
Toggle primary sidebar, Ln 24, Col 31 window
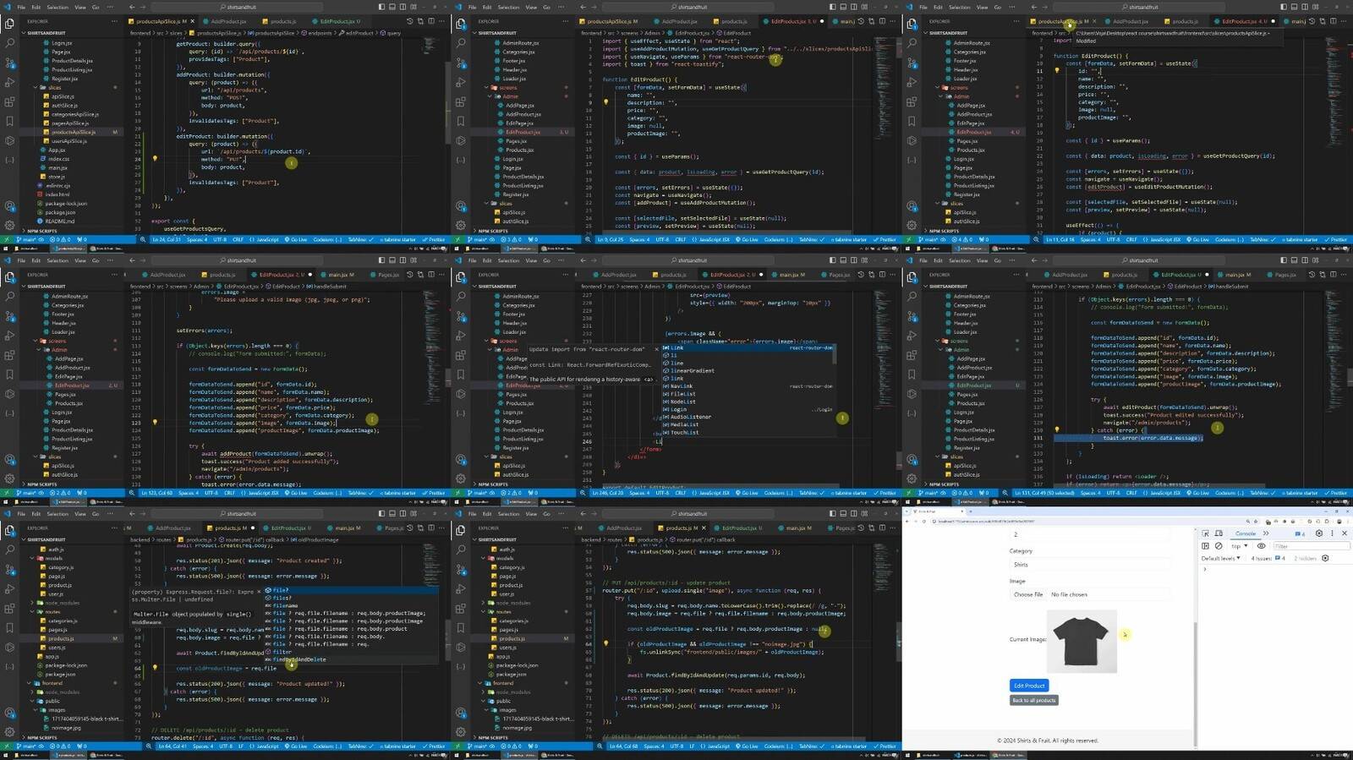click(x=381, y=7)
